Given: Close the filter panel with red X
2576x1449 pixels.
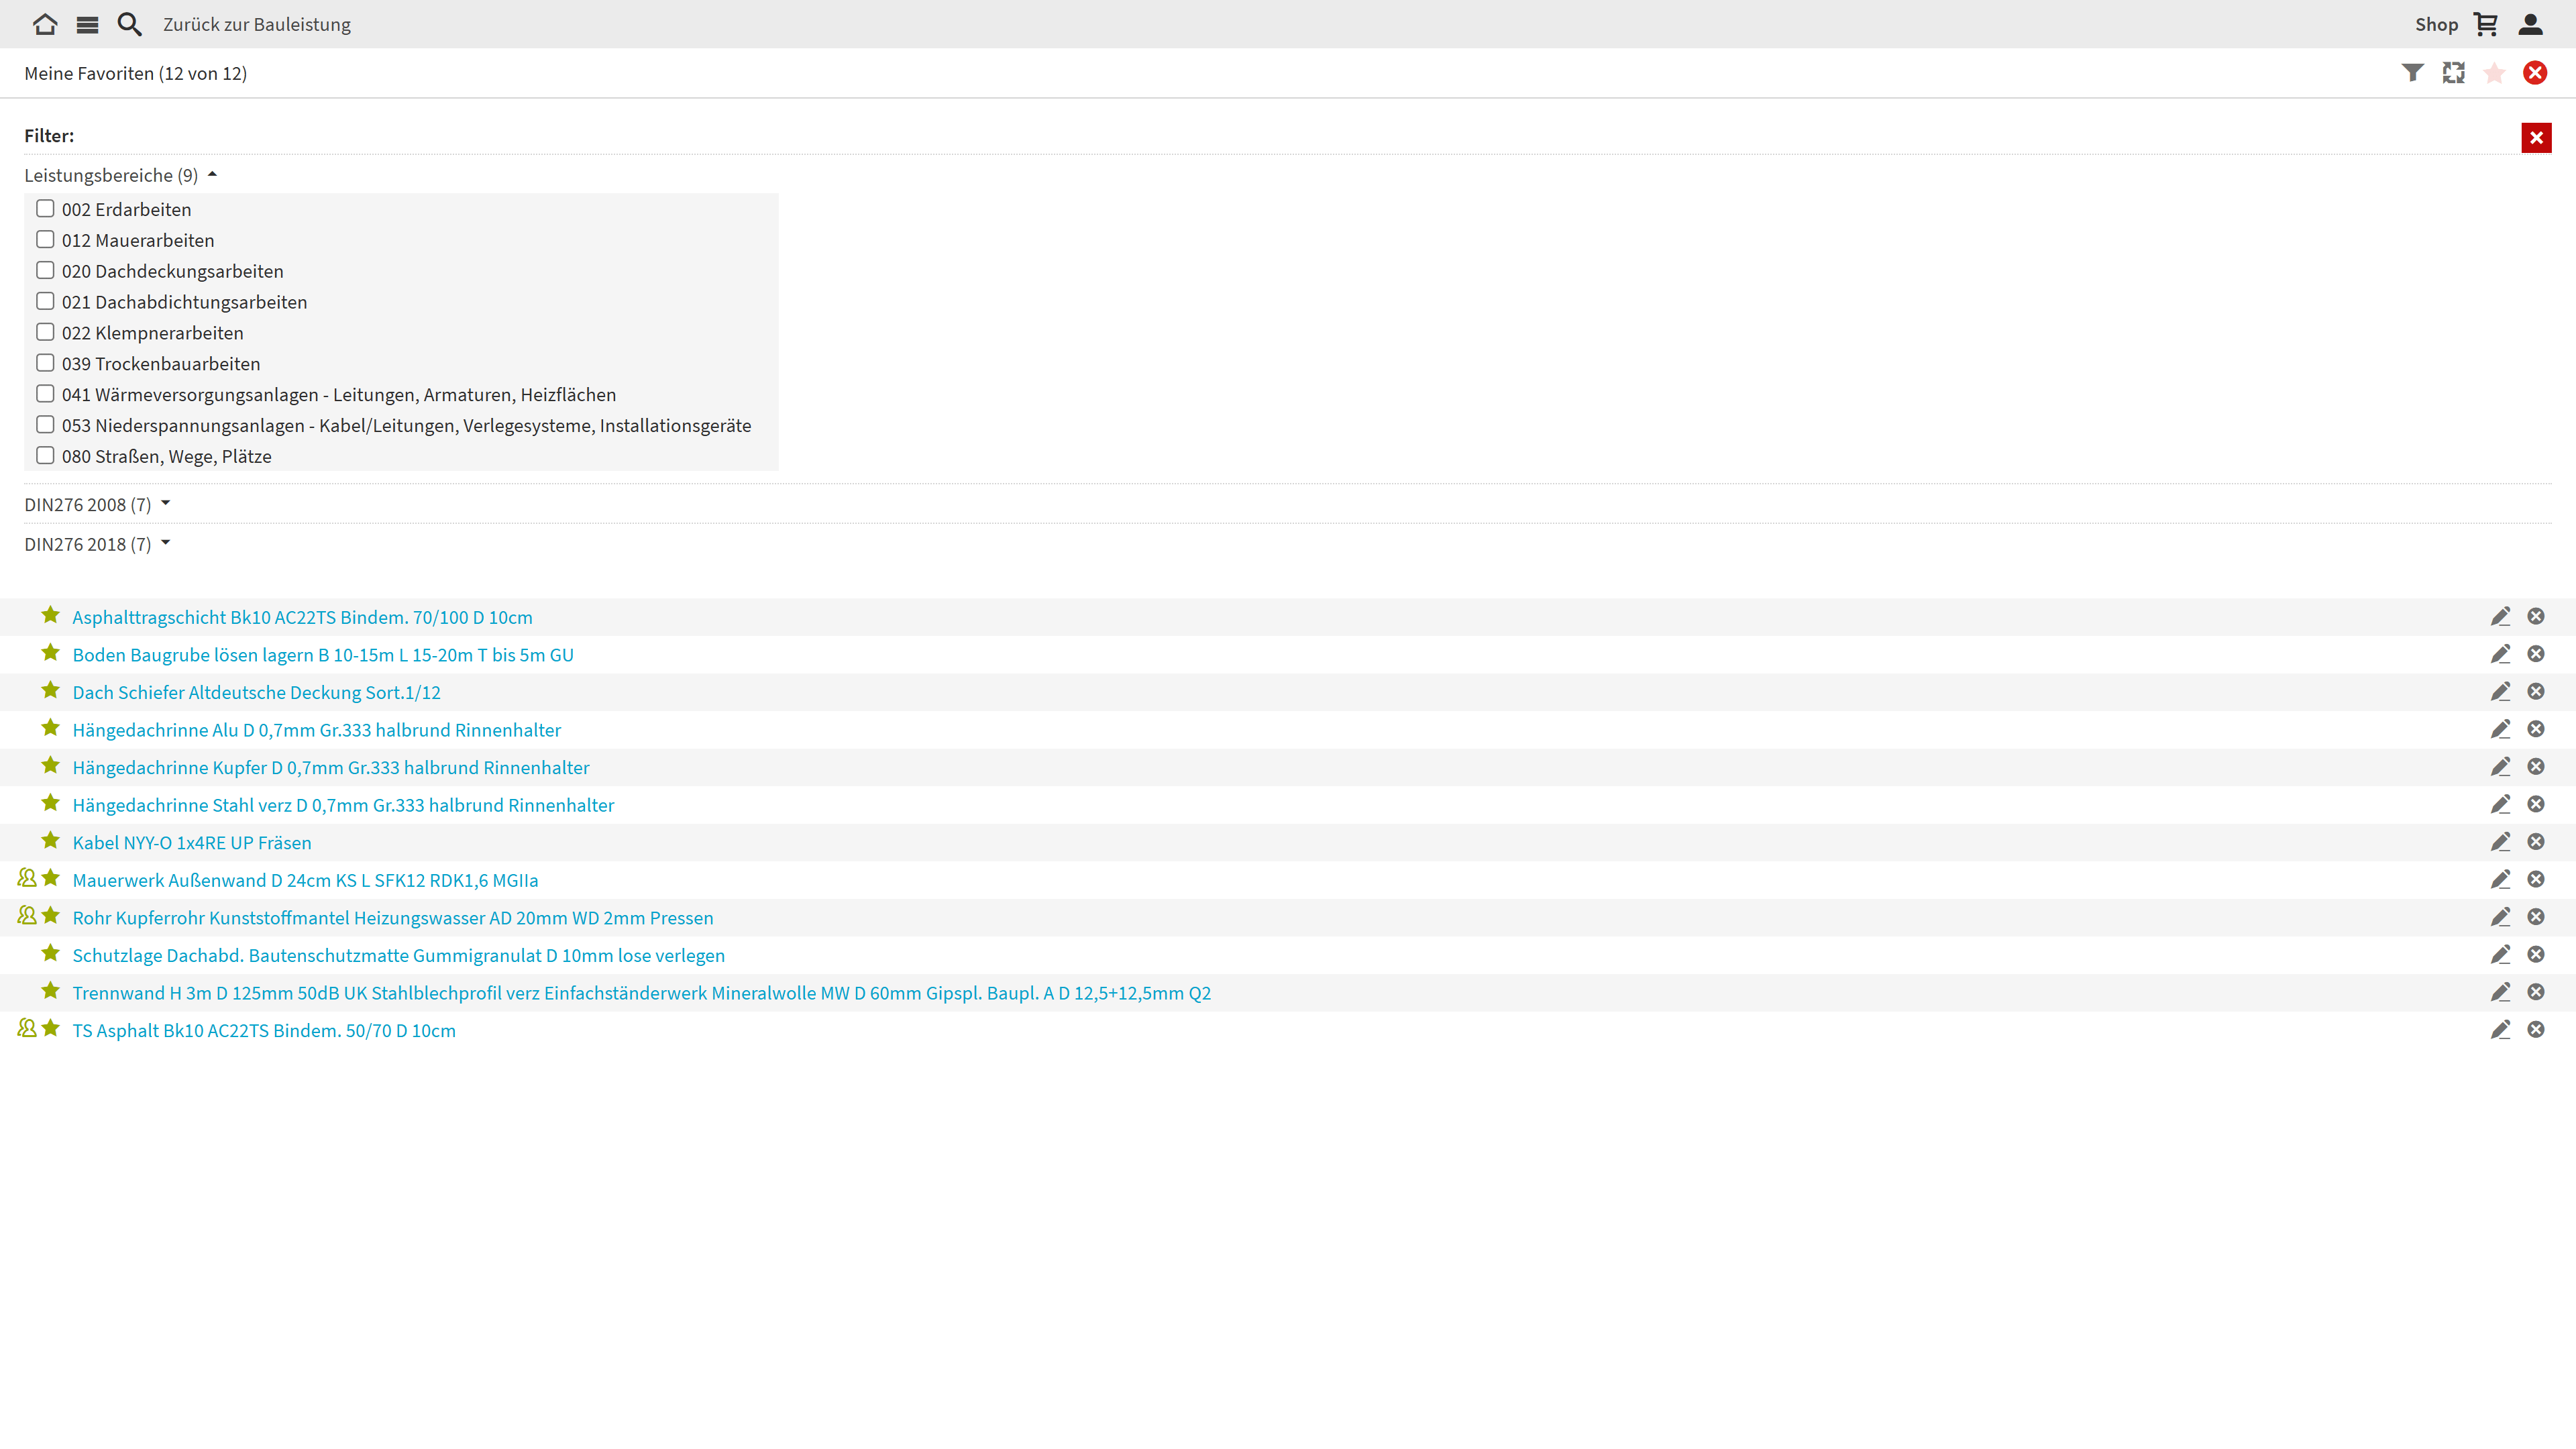Looking at the screenshot, I should pos(2536,138).
